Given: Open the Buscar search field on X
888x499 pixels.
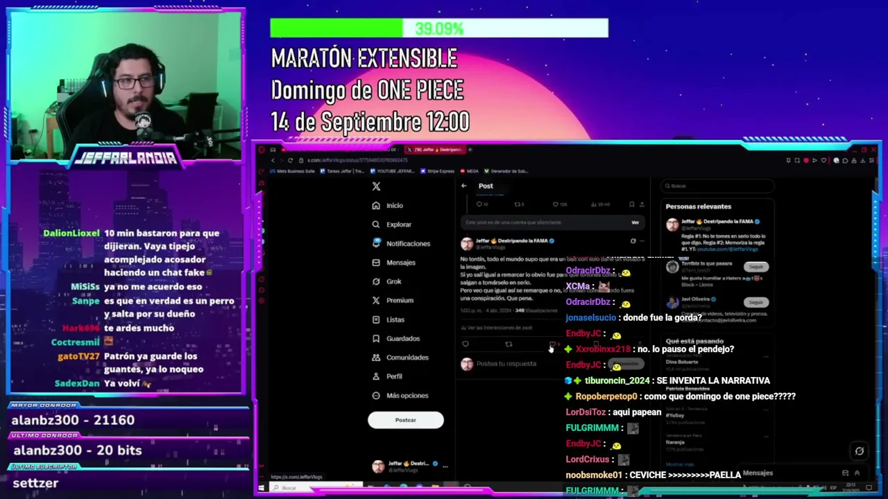Looking at the screenshot, I should click(717, 186).
